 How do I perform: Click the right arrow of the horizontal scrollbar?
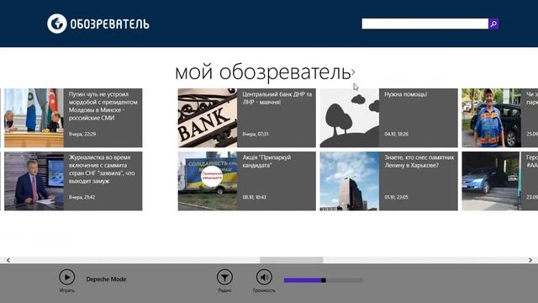[530, 260]
